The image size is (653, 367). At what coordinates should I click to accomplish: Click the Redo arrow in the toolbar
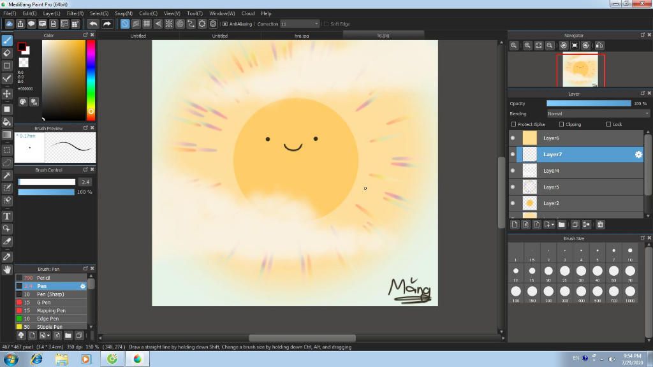point(107,24)
